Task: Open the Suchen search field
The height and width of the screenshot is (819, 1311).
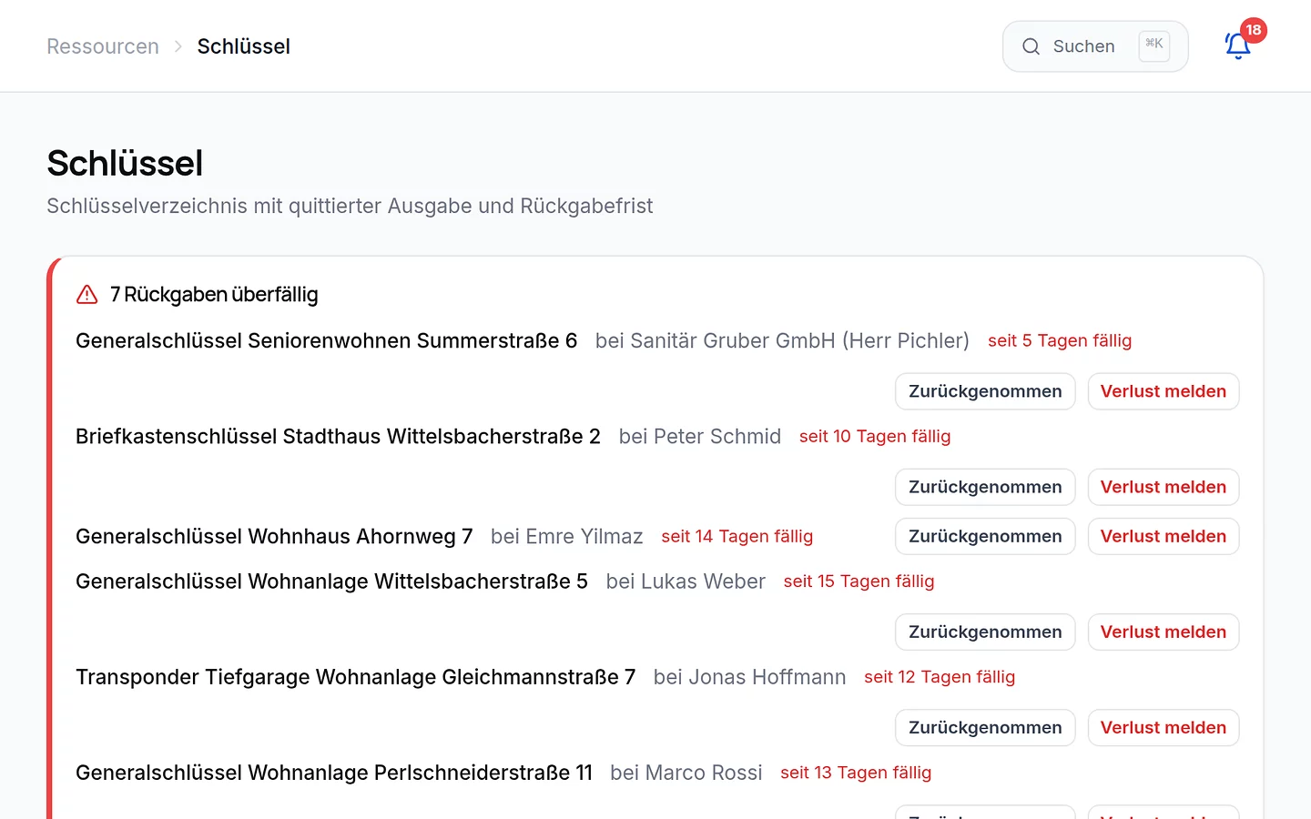Action: point(1095,46)
